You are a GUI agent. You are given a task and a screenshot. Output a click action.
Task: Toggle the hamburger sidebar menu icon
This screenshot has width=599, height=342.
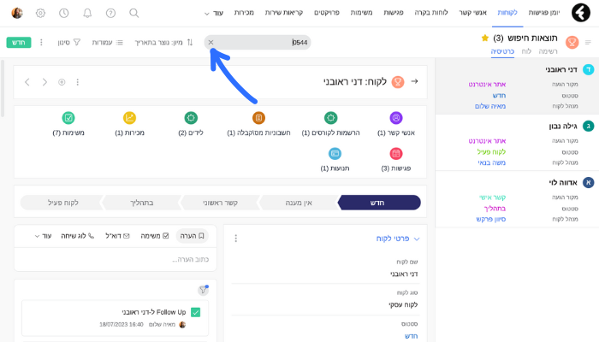click(x=589, y=43)
